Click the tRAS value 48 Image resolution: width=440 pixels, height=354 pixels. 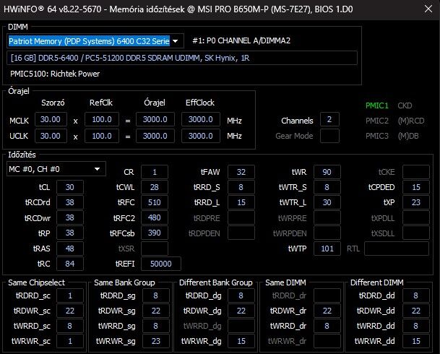pos(70,249)
